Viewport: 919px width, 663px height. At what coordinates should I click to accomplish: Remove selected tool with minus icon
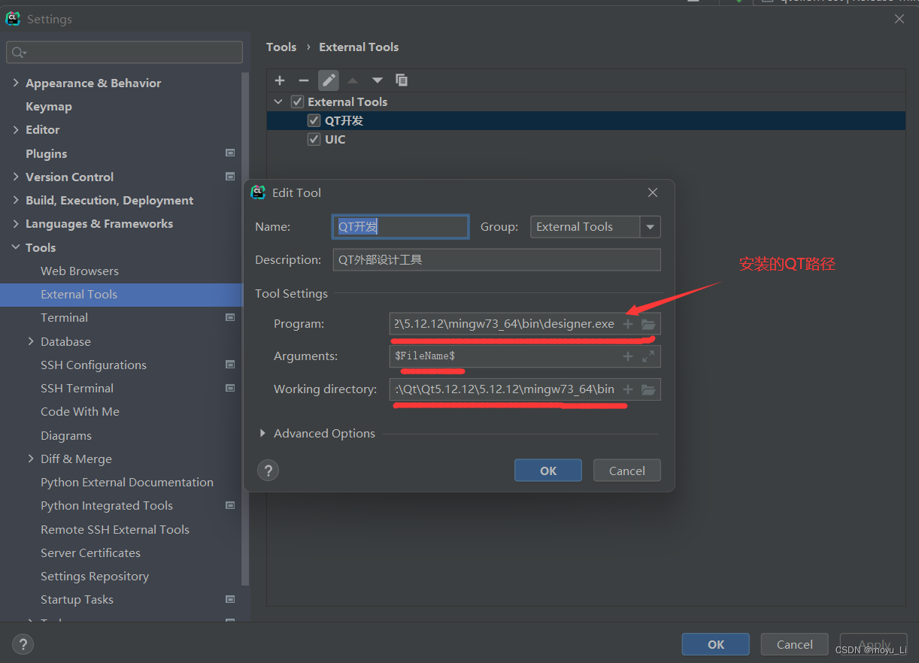tap(304, 80)
